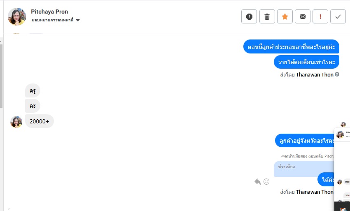Click the Thanawan Thon sender name link

[315, 75]
